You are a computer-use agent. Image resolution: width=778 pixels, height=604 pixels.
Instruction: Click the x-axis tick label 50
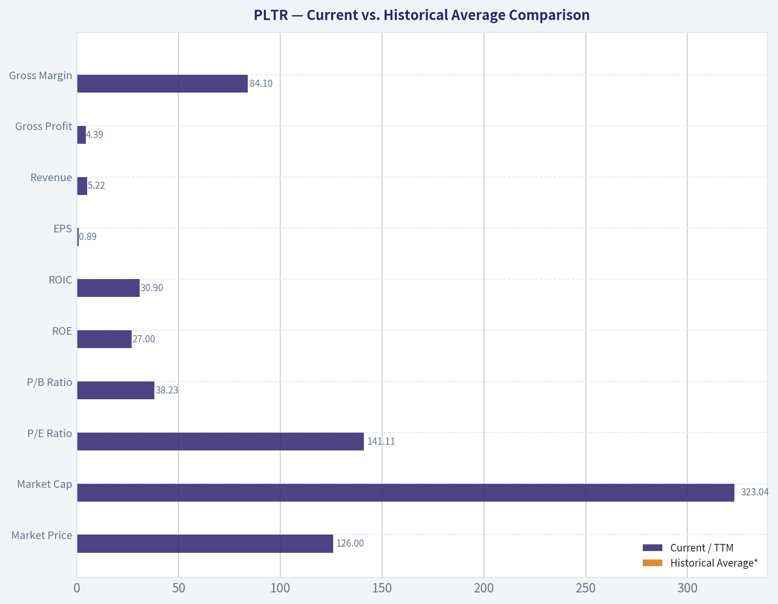(178, 588)
